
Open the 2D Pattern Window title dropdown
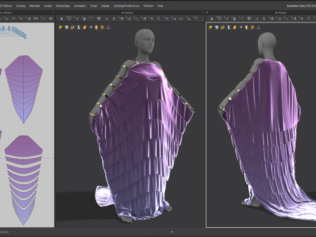click(x=18, y=13)
